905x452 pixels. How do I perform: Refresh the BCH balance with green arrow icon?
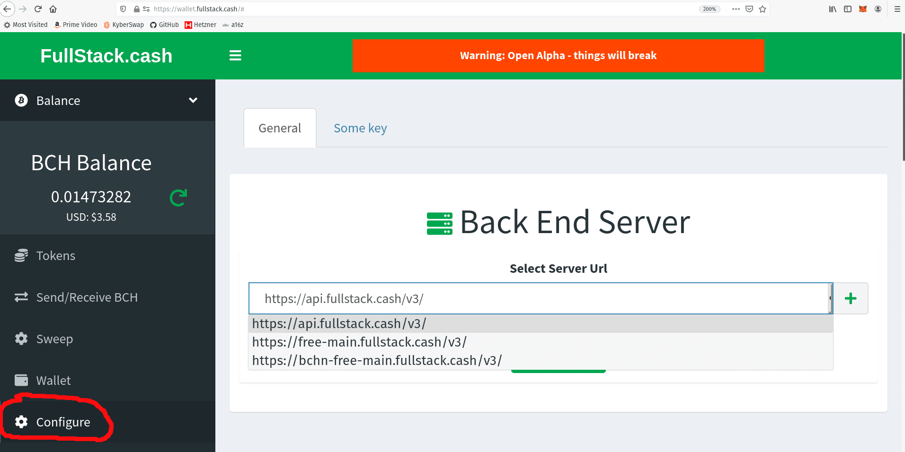[178, 198]
